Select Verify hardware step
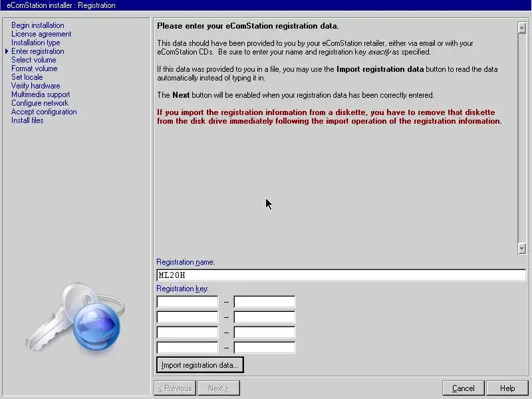This screenshot has height=399, width=532. tap(36, 86)
